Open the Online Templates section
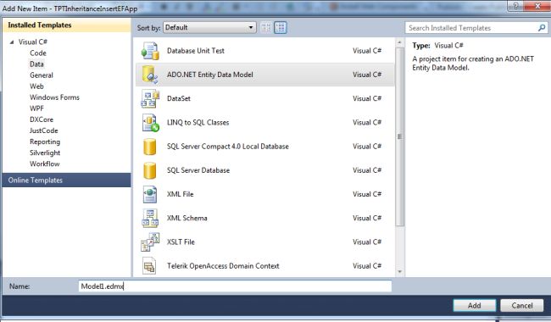The width and height of the screenshot is (551, 322). tap(66, 180)
